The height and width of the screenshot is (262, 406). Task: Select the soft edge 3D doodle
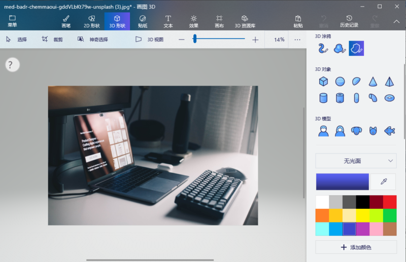point(340,48)
